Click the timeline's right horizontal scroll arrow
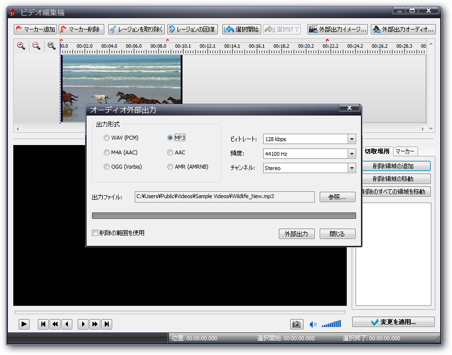The width and height of the screenshot is (452, 355). tap(423, 129)
